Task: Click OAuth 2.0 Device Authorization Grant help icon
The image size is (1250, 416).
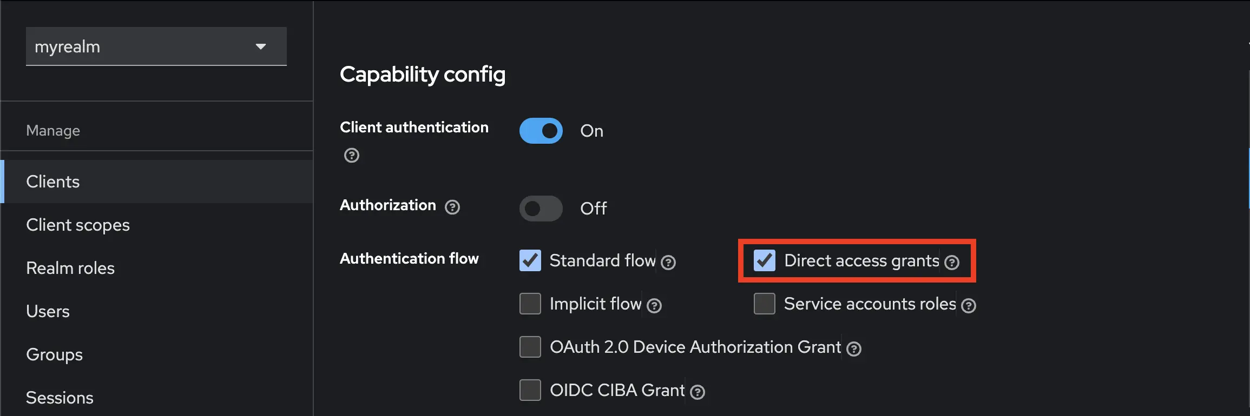Action: (x=854, y=349)
